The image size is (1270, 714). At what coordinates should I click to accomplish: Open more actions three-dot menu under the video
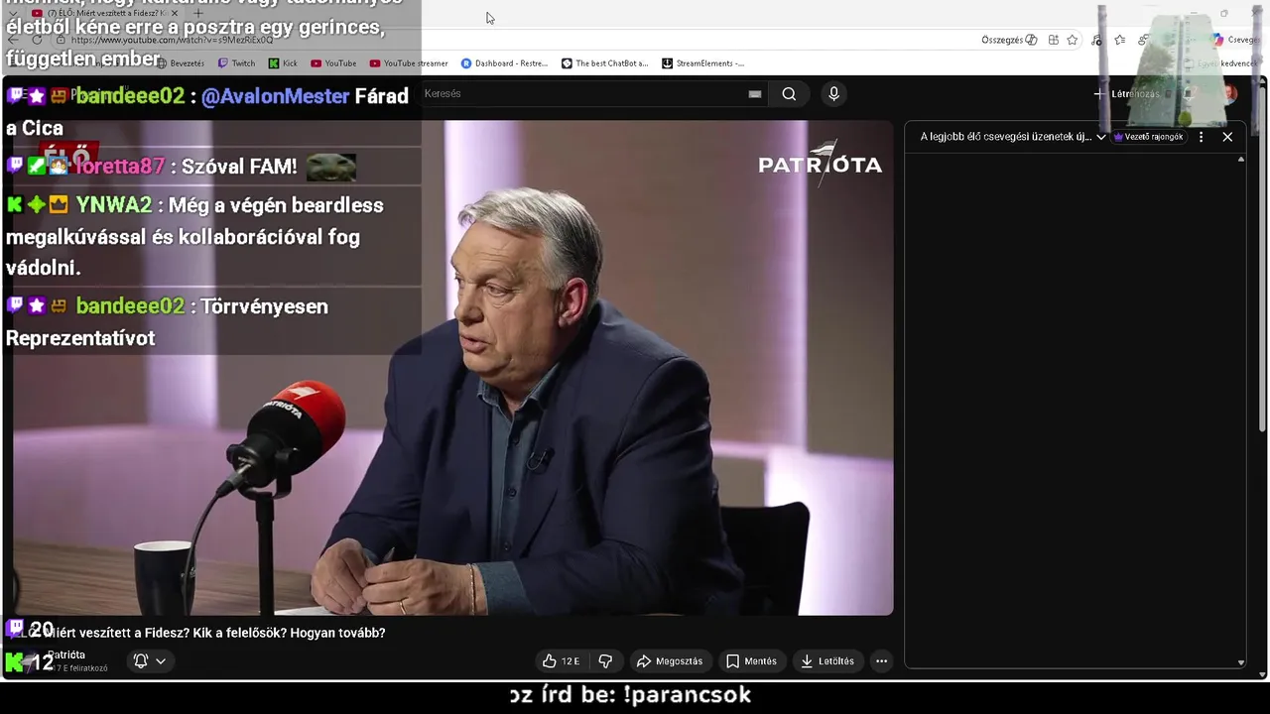tap(881, 661)
